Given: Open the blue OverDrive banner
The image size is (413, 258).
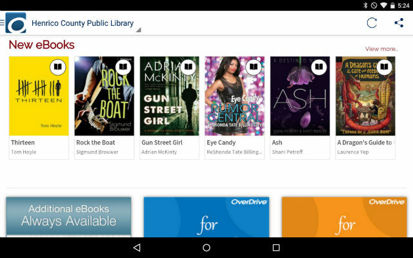Looking at the screenshot, I should click(x=206, y=217).
